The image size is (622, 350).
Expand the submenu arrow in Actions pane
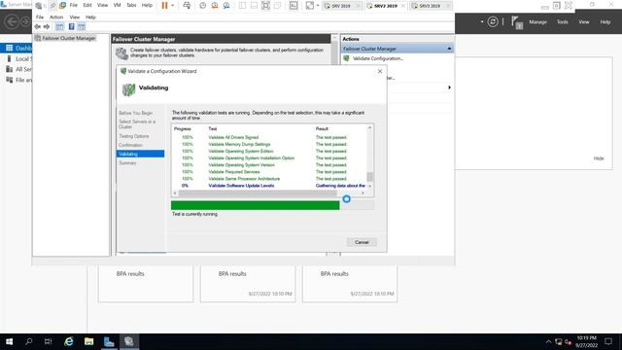(x=449, y=87)
